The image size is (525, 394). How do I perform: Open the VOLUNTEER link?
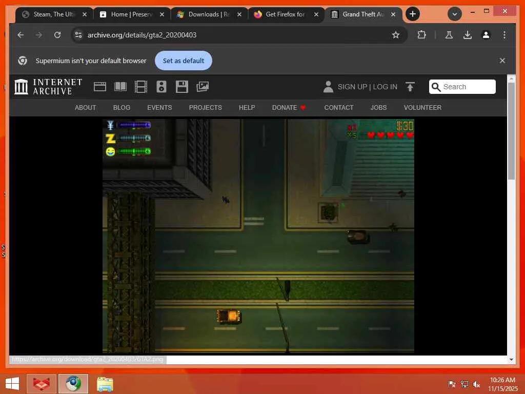pos(422,108)
